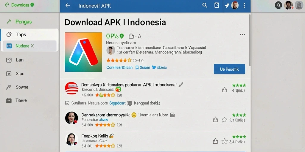Open Sipe in the sidebar
The image size is (305, 152).
tap(20, 74)
